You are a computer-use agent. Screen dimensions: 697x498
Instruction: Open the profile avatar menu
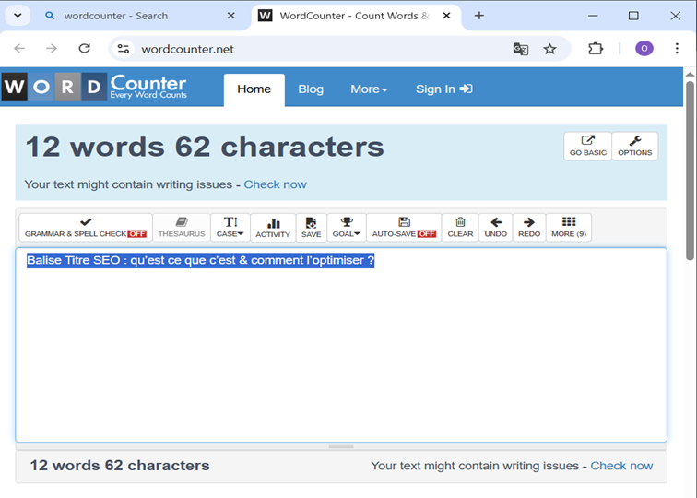[x=644, y=49]
